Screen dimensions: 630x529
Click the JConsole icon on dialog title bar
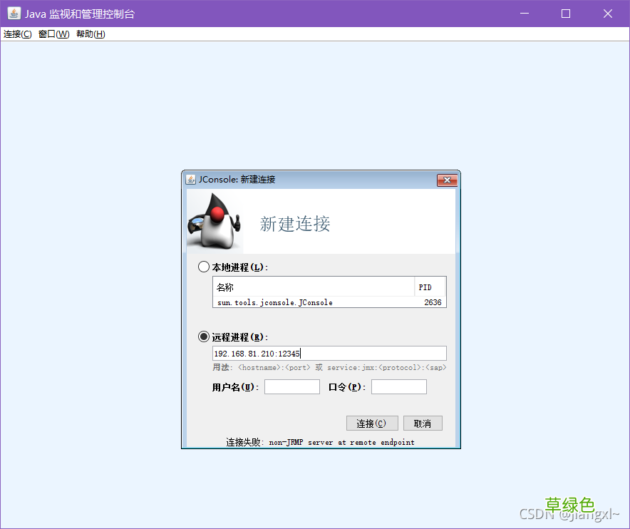pos(190,180)
